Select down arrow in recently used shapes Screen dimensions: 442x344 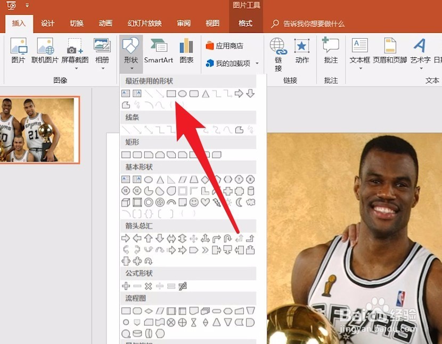[250, 94]
